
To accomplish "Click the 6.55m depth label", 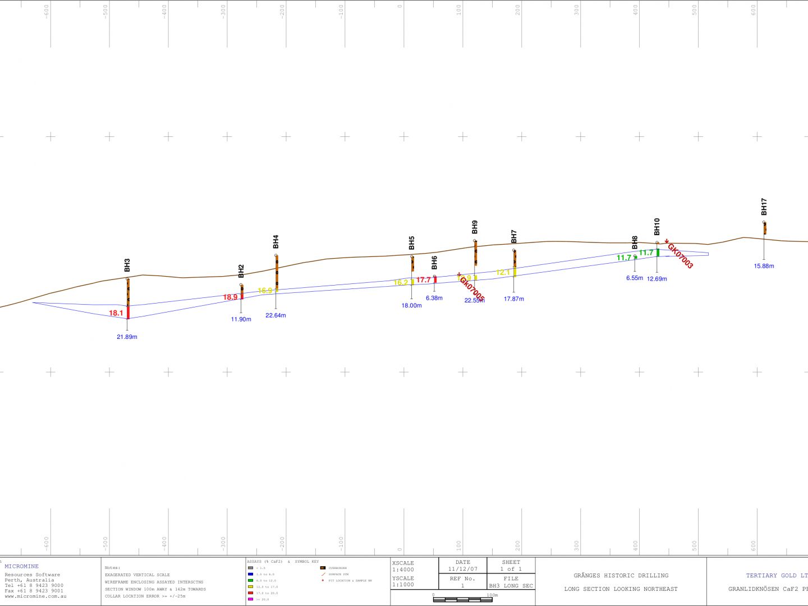I will [x=635, y=278].
